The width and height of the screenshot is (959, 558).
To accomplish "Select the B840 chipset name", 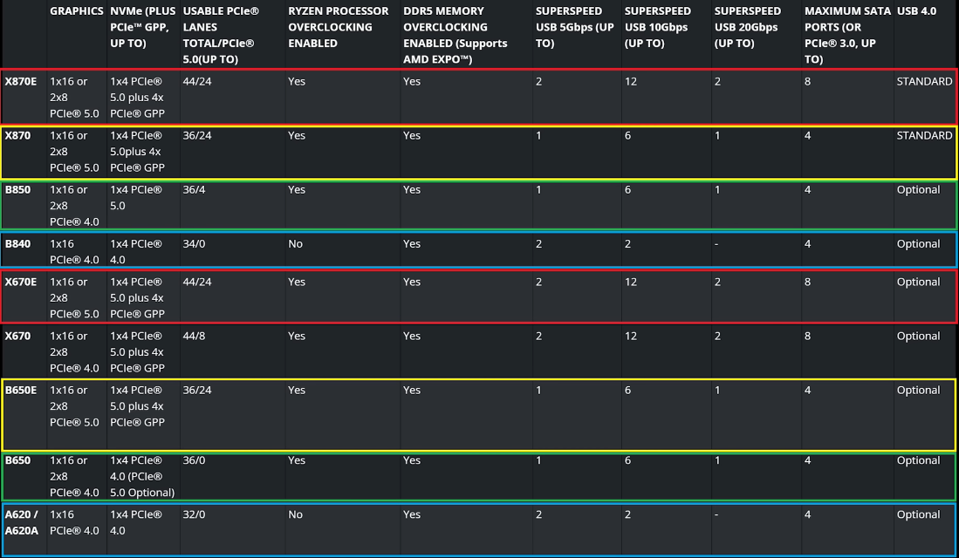I will [x=17, y=244].
